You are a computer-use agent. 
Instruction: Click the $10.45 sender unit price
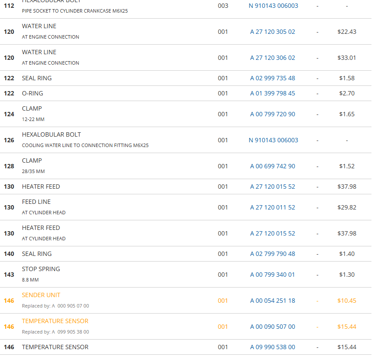point(346,301)
